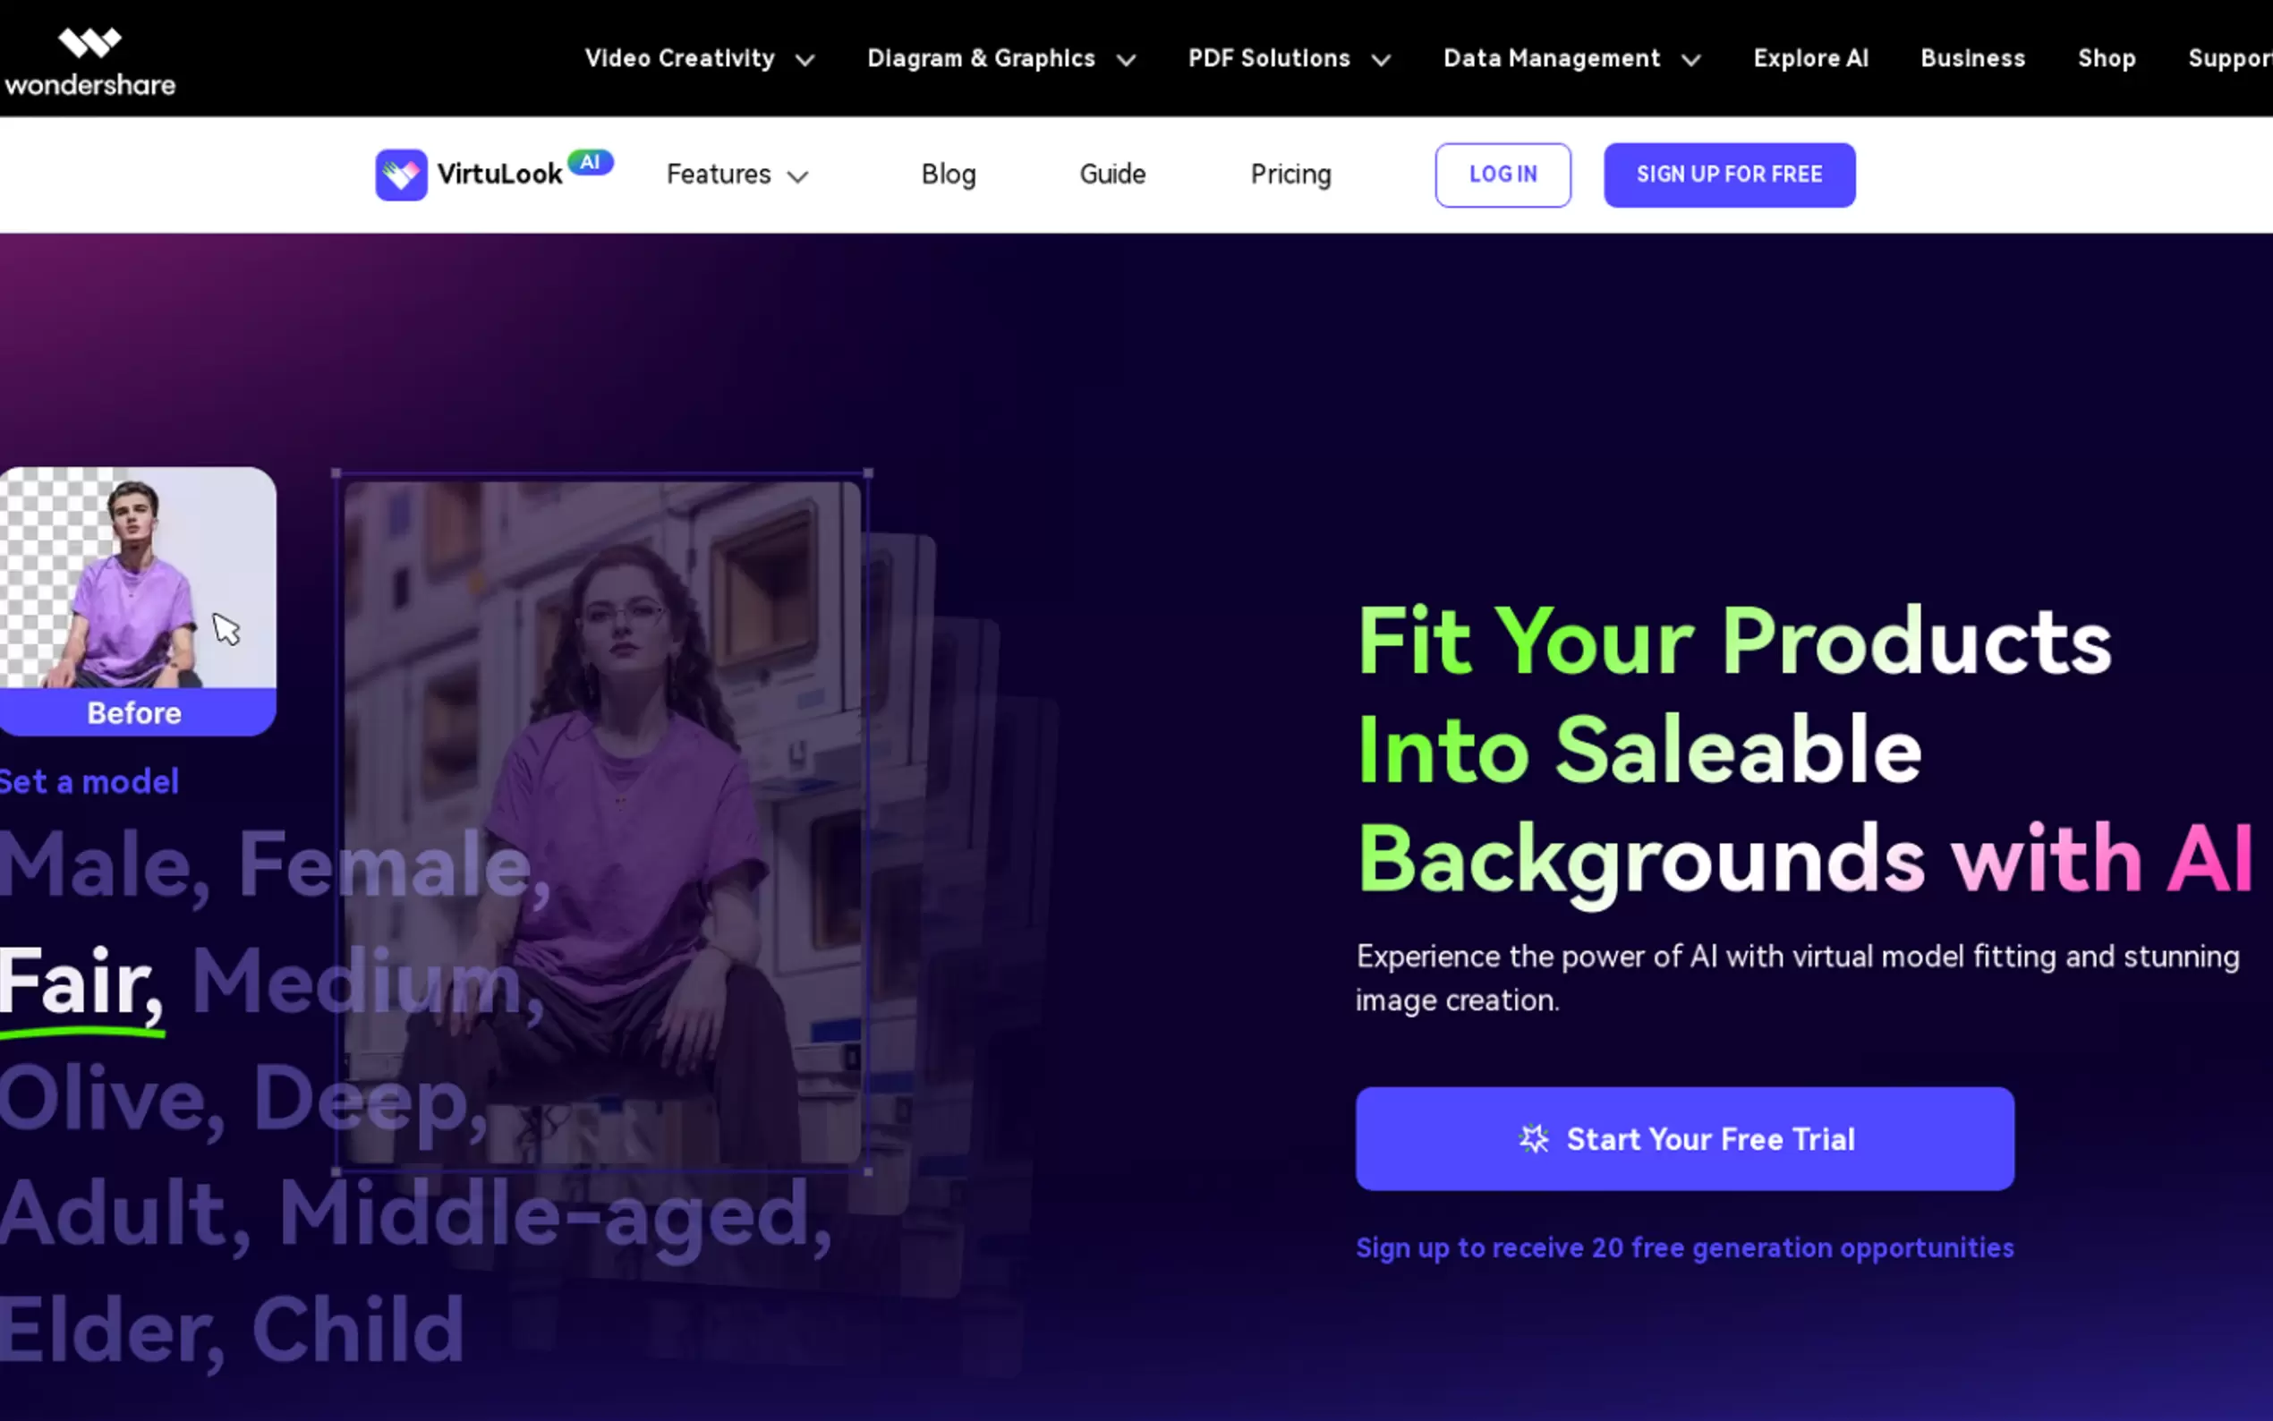Expand the Diagram & Graphics menu arrow

[x=1126, y=60]
